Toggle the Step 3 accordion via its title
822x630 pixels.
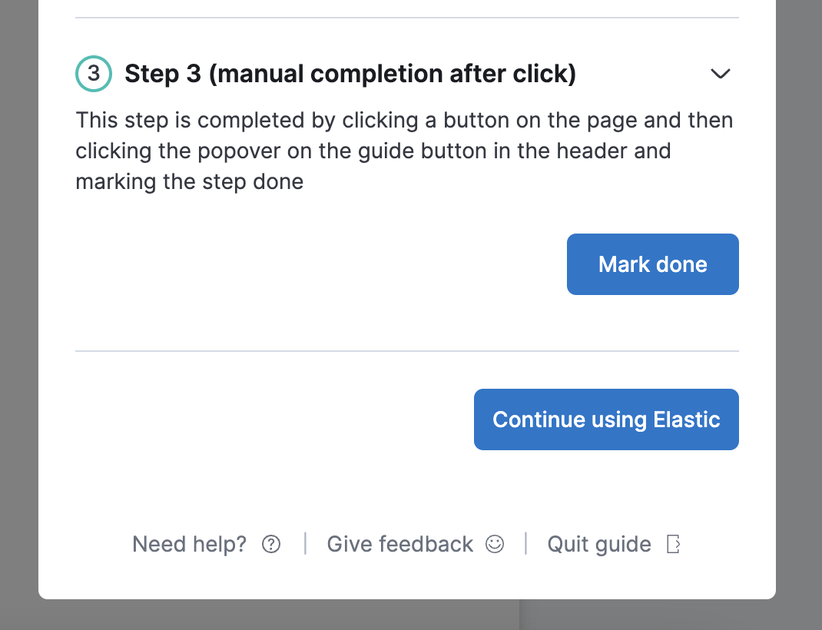click(x=350, y=74)
